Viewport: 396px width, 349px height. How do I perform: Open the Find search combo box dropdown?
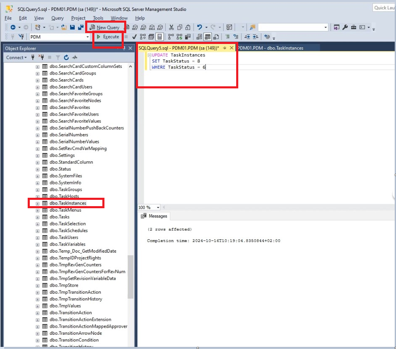[326, 27]
